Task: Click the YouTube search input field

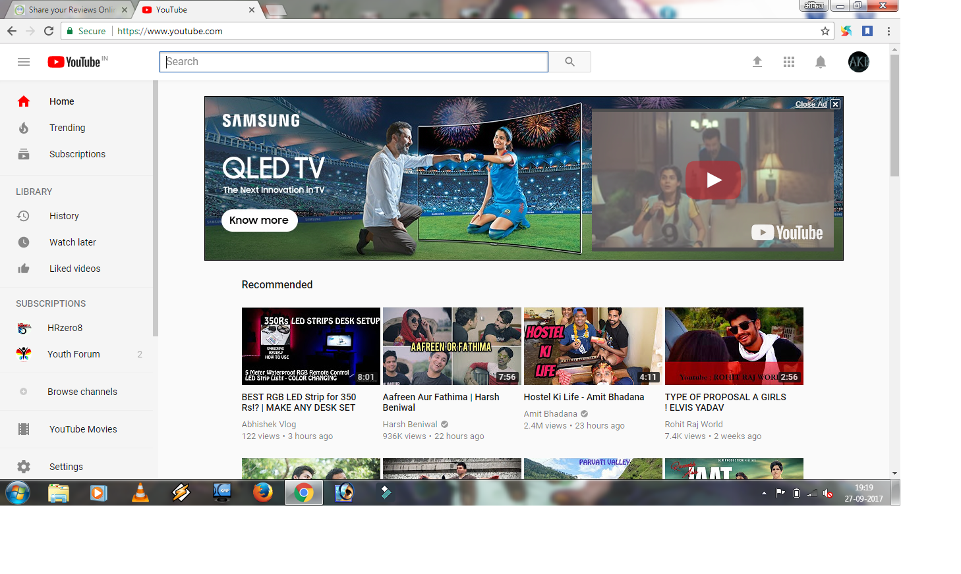Action: tap(353, 62)
